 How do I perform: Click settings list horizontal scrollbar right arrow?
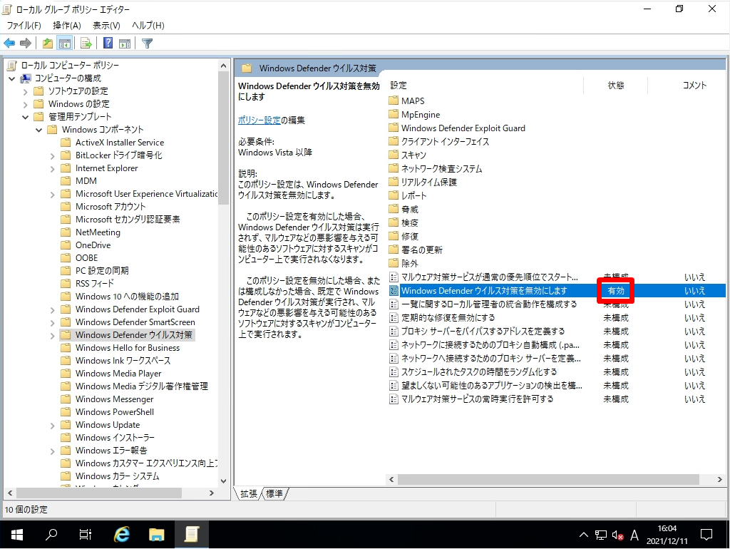pyautogui.click(x=720, y=479)
